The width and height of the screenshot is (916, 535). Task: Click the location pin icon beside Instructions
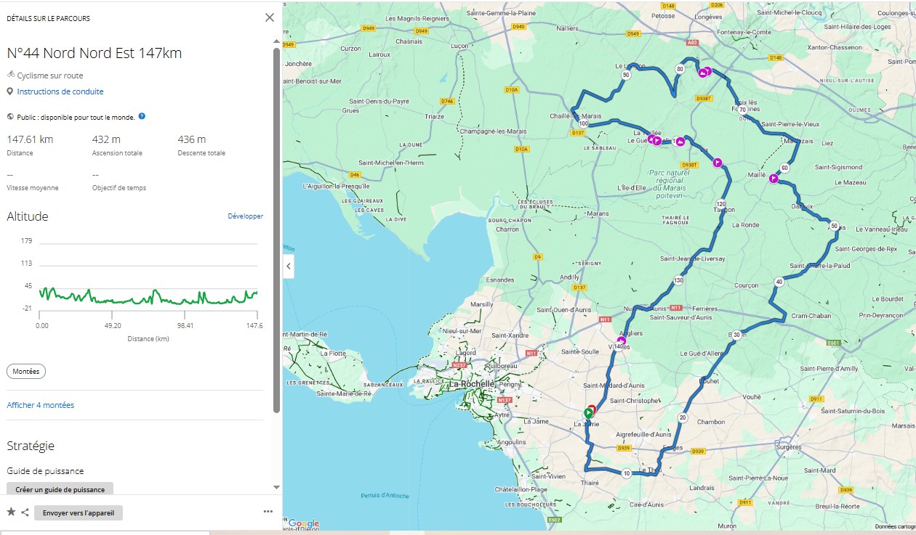(x=10, y=91)
